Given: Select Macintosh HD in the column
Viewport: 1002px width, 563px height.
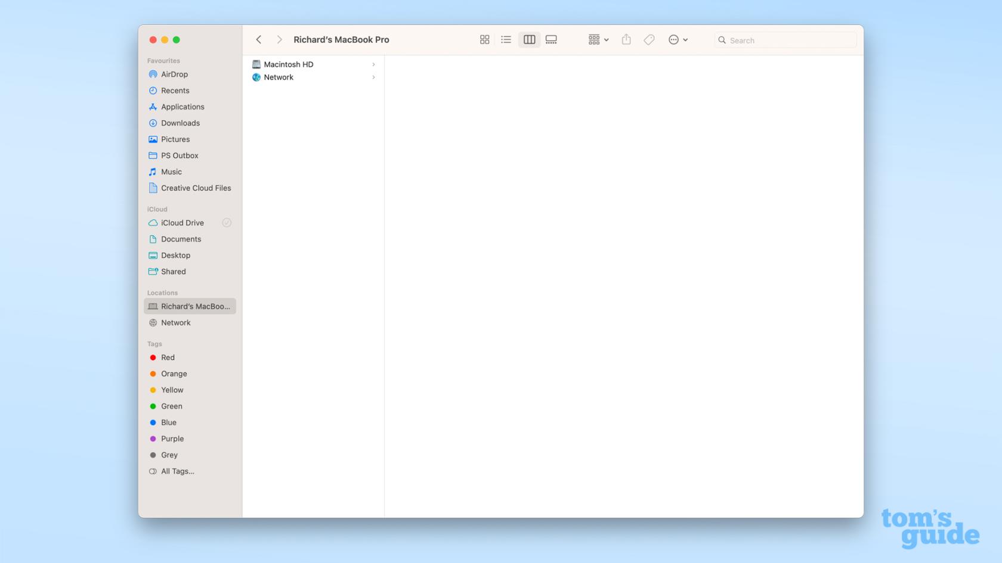Looking at the screenshot, I should point(314,64).
